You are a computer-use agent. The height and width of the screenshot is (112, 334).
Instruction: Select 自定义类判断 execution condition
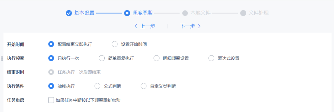(x=143, y=86)
